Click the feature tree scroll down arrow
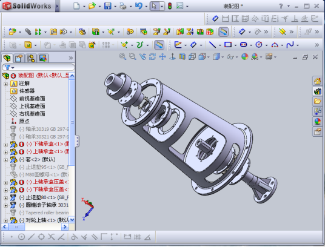 point(72,220)
